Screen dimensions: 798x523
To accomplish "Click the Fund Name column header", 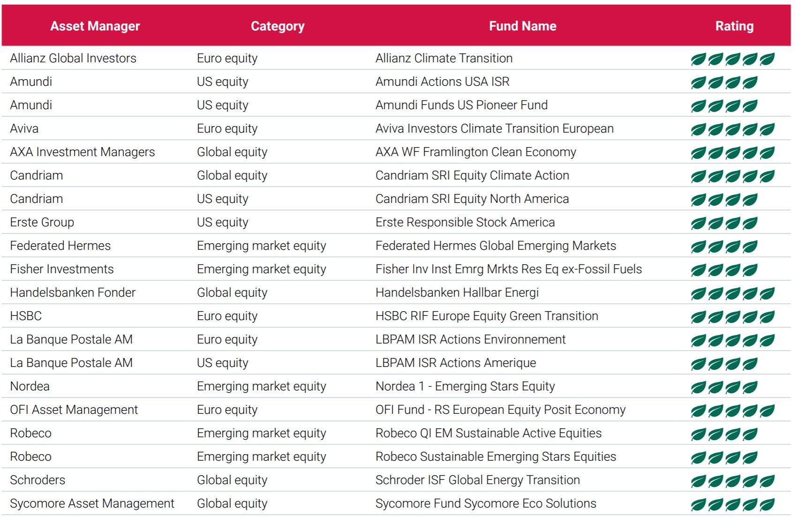I will tap(522, 26).
